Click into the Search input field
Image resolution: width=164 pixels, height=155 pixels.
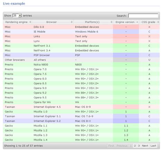point(143,16)
